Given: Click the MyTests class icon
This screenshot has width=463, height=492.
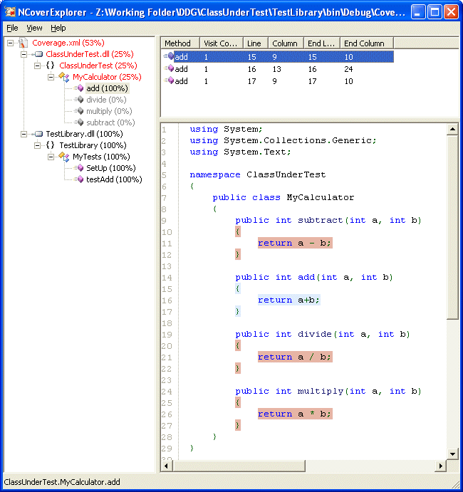Looking at the screenshot, I should [64, 157].
